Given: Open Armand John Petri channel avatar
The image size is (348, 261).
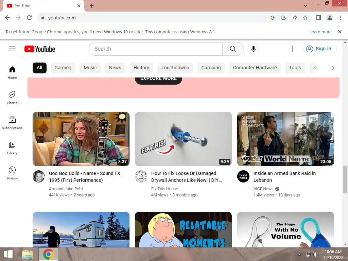Looking at the screenshot, I should (39, 176).
